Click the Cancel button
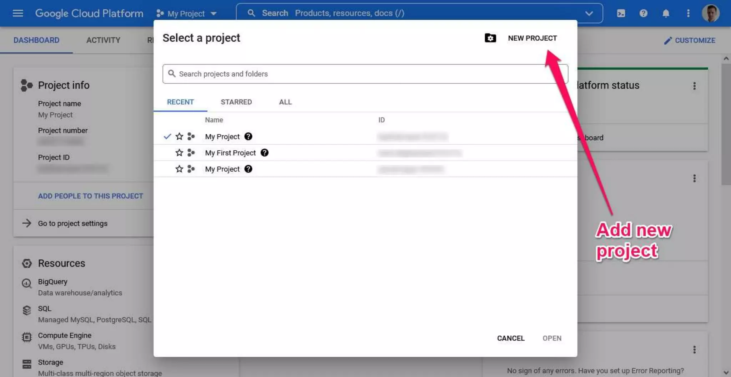The image size is (731, 377). 511,338
